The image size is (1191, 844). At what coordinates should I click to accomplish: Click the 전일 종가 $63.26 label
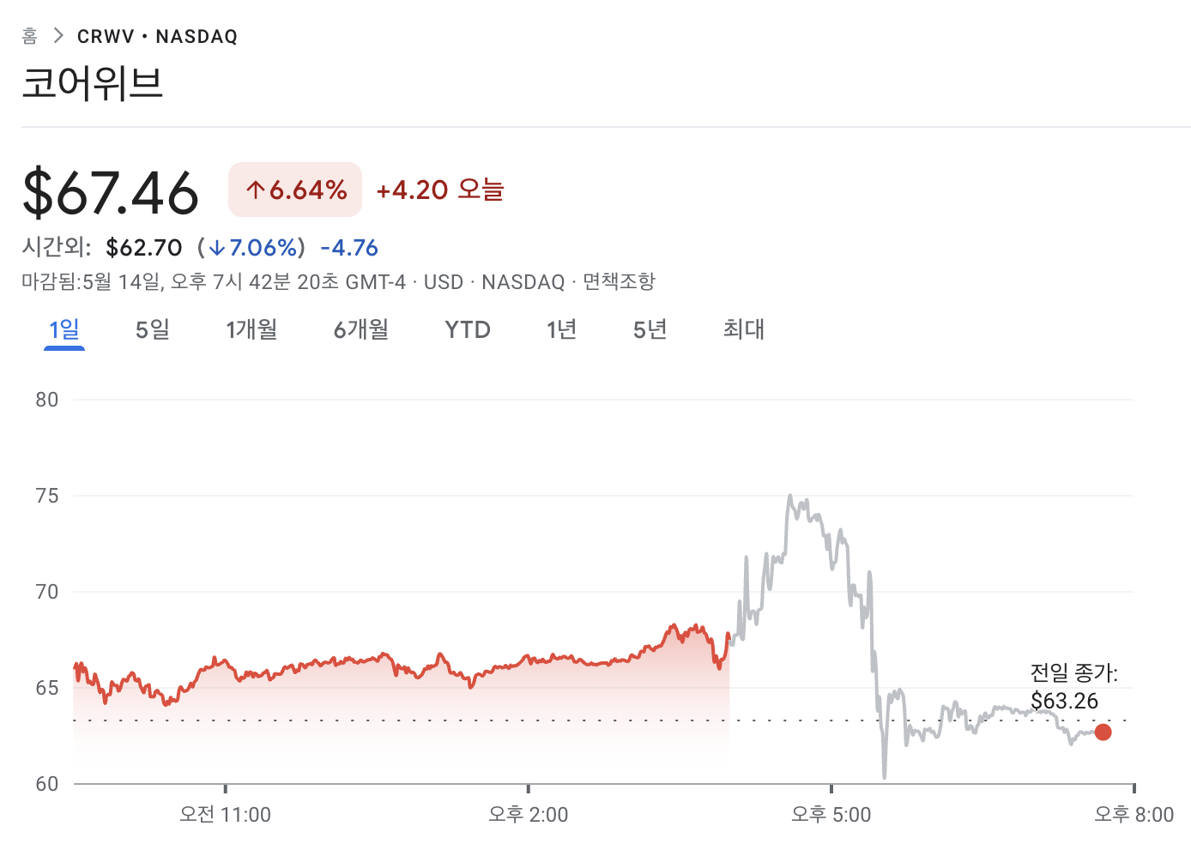tap(1073, 687)
